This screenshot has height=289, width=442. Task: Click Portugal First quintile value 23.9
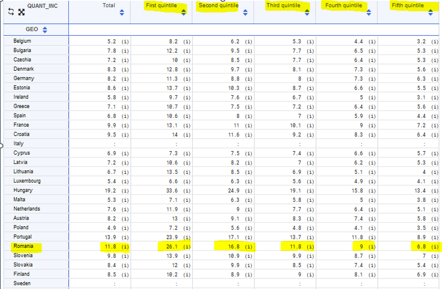pyautogui.click(x=172, y=237)
